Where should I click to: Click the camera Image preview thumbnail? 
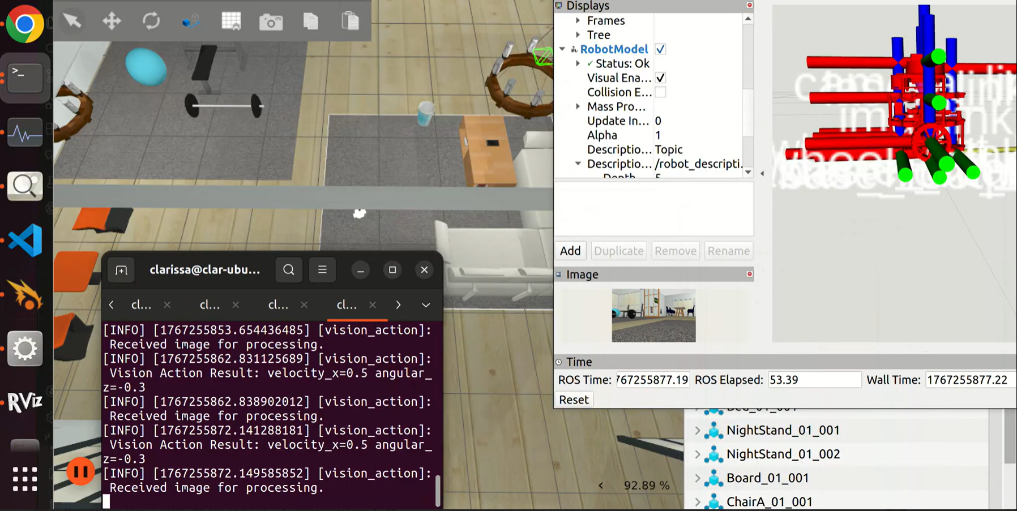[x=653, y=315]
